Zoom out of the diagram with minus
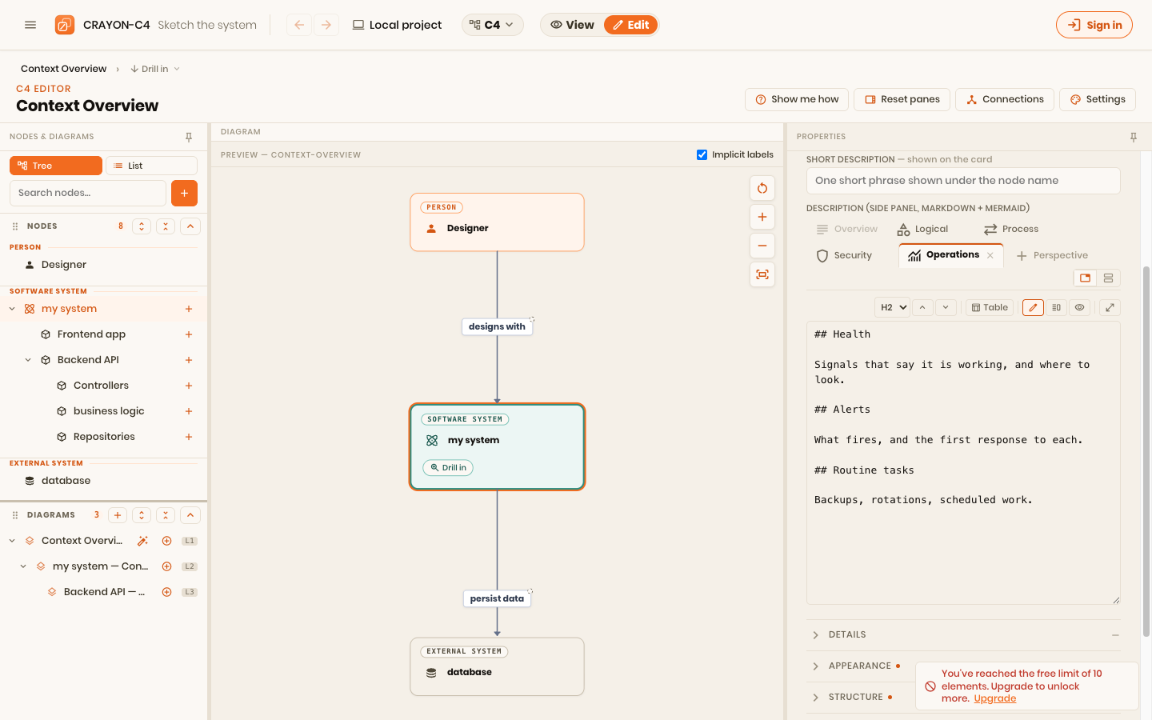 pyautogui.click(x=762, y=246)
